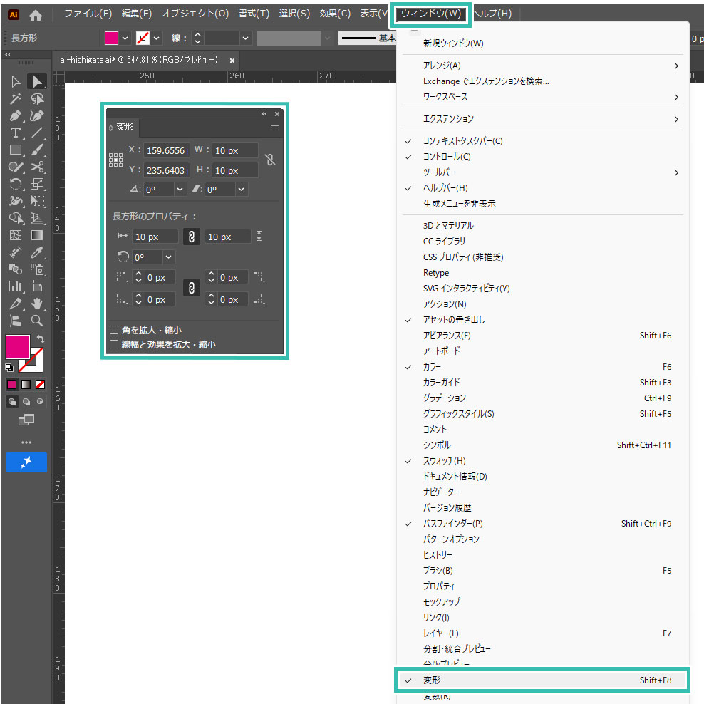The height and width of the screenshot is (704, 704).
Task: Open the rotation angle dropdown in 変形 panel
Action: [179, 190]
